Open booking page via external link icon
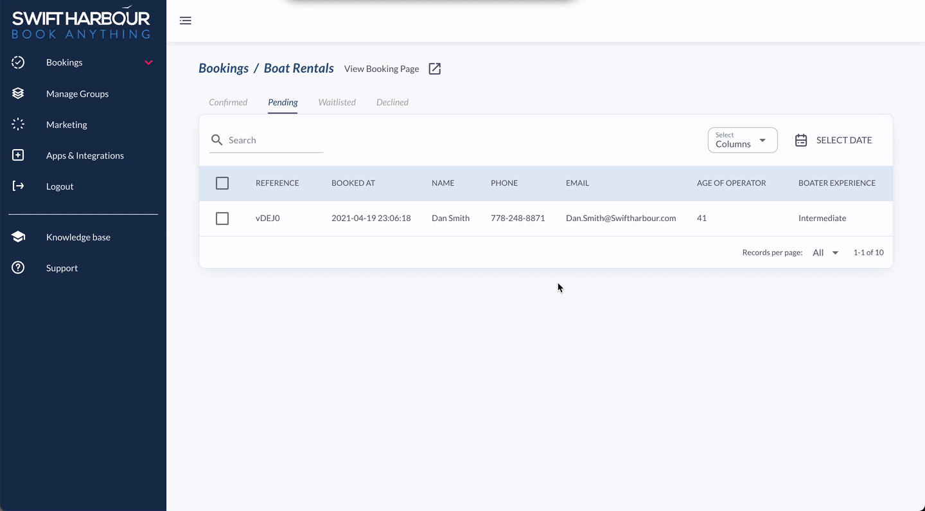Image resolution: width=925 pixels, height=511 pixels. coord(435,69)
